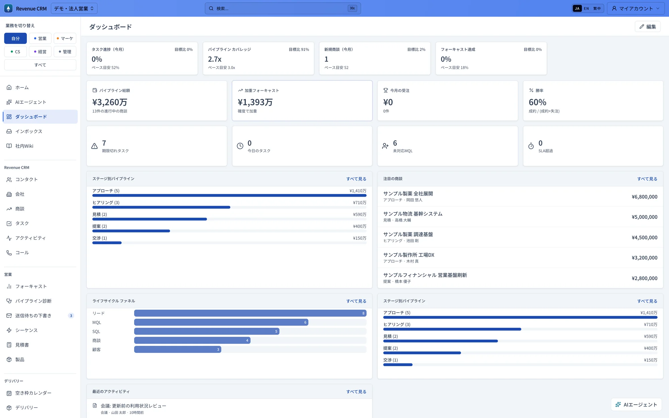Switch role filter to 管理
This screenshot has width=669, height=418.
click(65, 51)
